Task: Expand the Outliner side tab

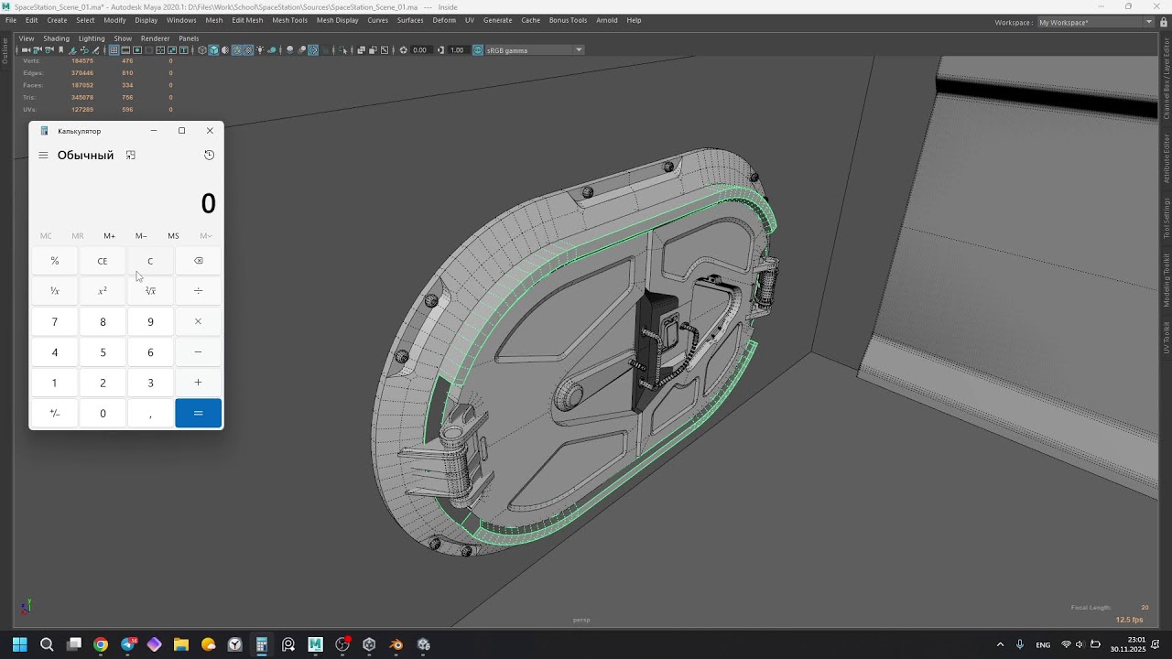Action: [x=5, y=50]
